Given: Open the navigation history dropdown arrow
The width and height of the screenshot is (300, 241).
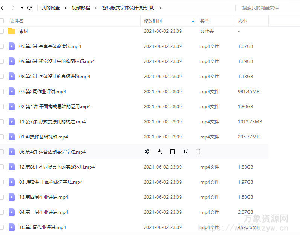Looking at the screenshot, I should point(22,8).
